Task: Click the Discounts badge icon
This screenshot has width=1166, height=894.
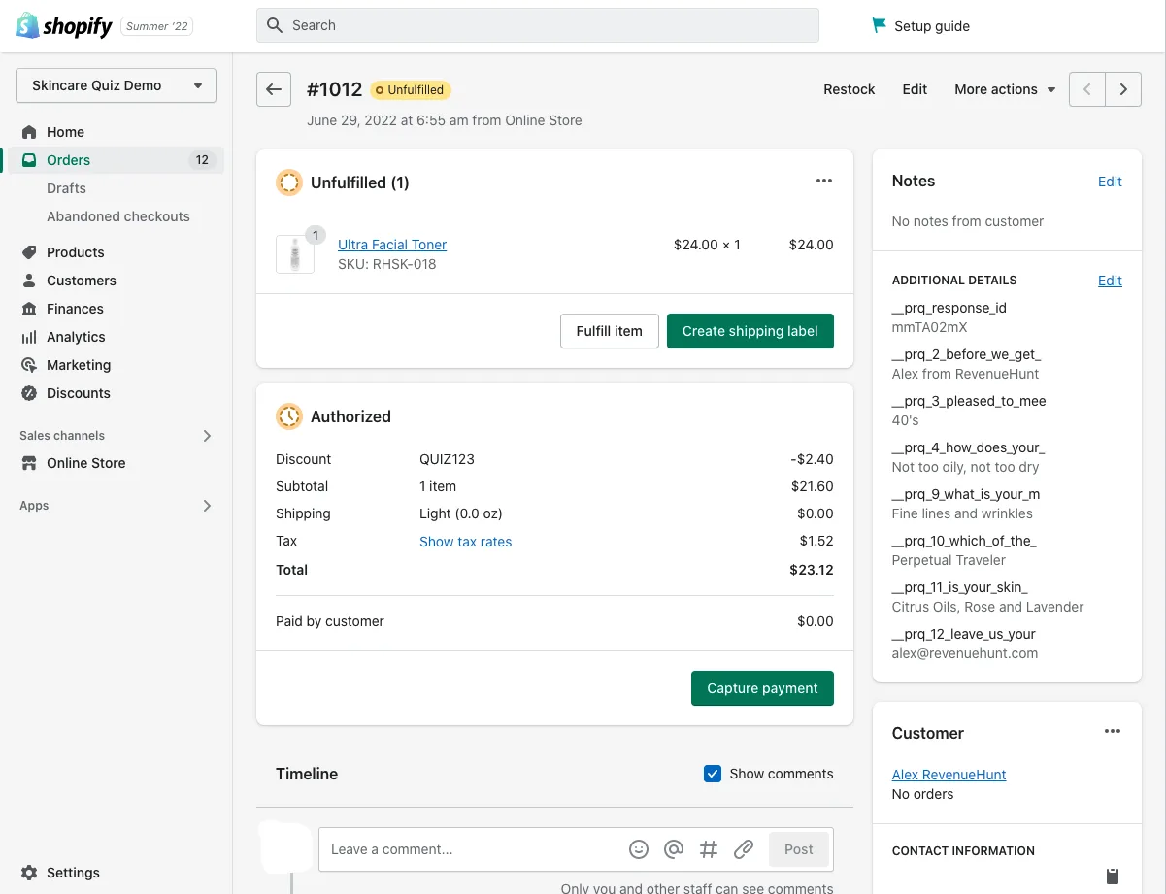Action: coord(29,393)
